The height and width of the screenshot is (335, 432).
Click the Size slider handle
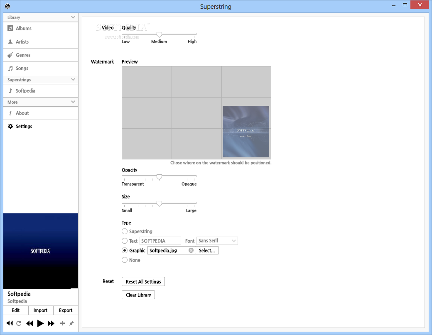click(159, 203)
